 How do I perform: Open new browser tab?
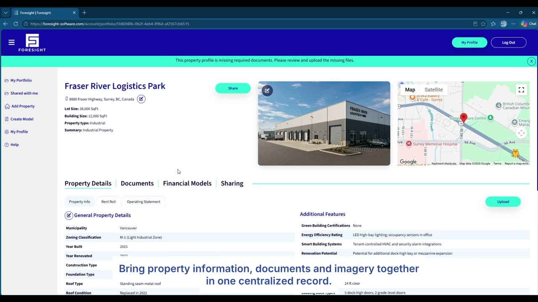pos(84,13)
